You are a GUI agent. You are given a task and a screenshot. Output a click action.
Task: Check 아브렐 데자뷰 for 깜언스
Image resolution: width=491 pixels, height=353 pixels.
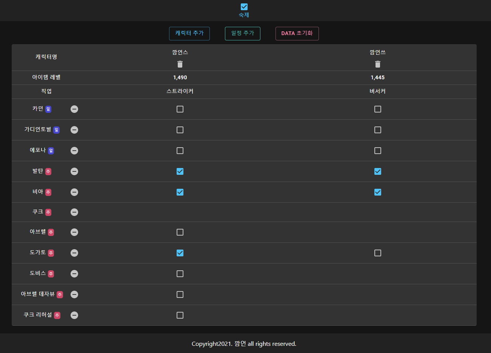tap(180, 294)
